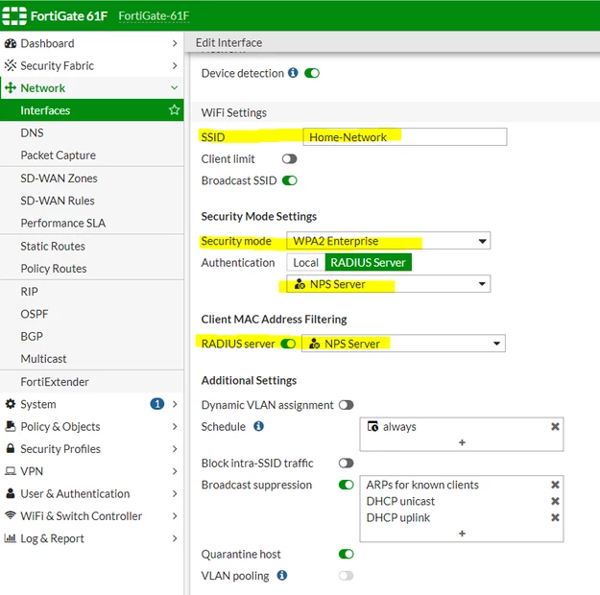This screenshot has height=595, width=600.
Task: Click the User & Authentication person icon
Action: tap(11, 493)
